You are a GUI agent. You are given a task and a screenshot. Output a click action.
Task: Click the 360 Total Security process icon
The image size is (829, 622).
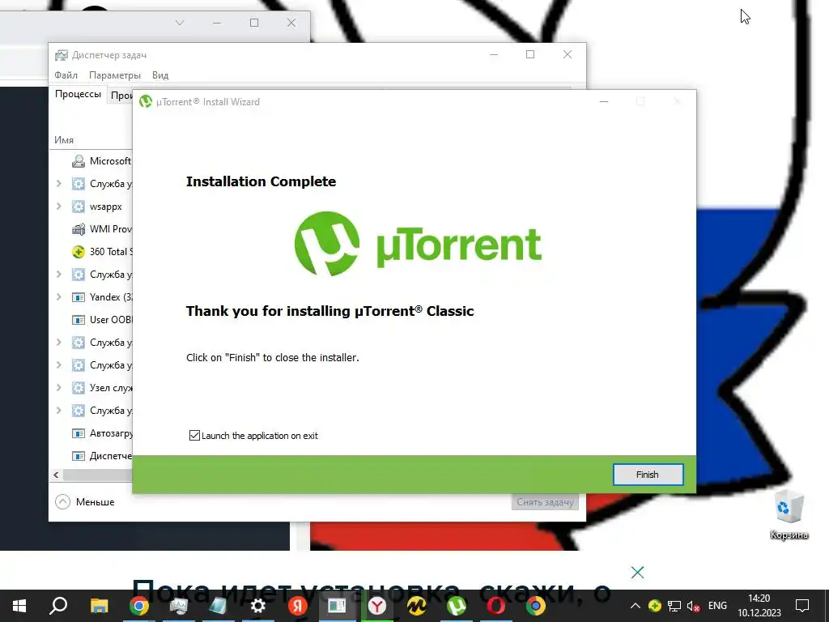79,252
